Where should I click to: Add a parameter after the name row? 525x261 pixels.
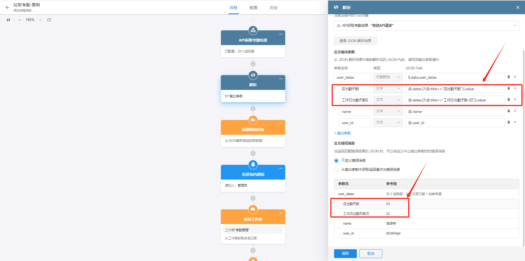tap(515, 111)
